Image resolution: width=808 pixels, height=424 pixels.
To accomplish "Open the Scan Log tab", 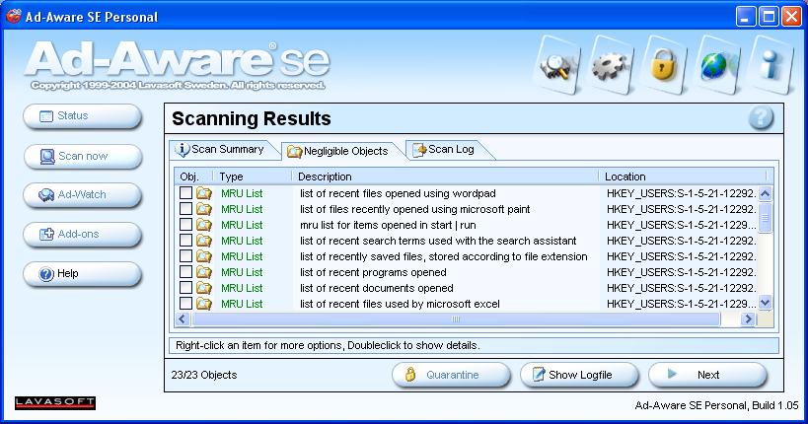I will (446, 150).
